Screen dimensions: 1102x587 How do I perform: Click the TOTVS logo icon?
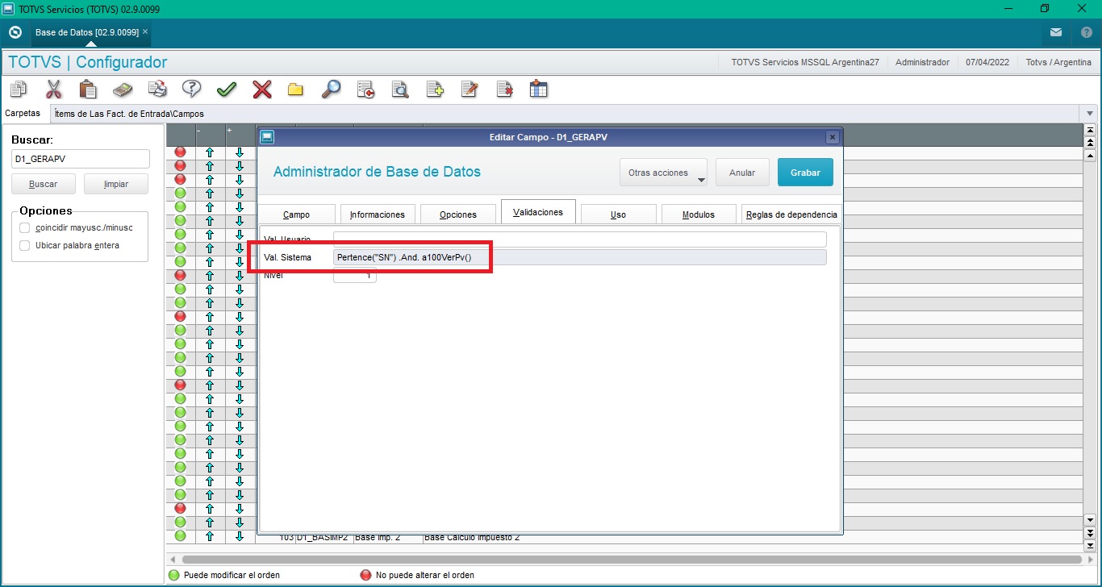coord(15,32)
